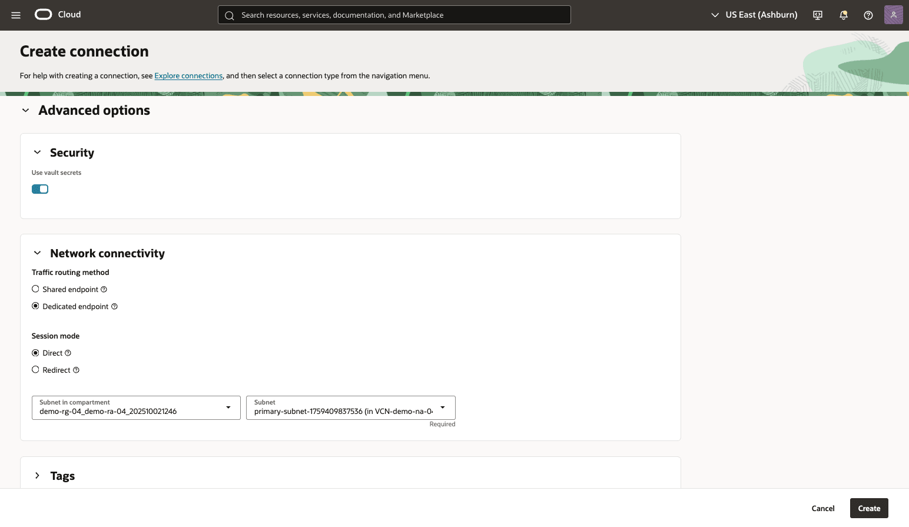The height and width of the screenshot is (527, 909).
Task: Open the user profile avatar
Action: 893,14
